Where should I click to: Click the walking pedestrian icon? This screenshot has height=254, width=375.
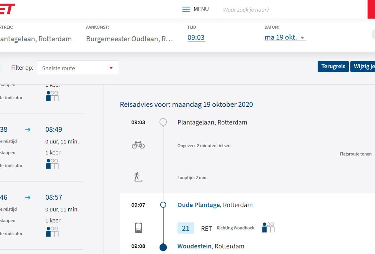(x=138, y=177)
